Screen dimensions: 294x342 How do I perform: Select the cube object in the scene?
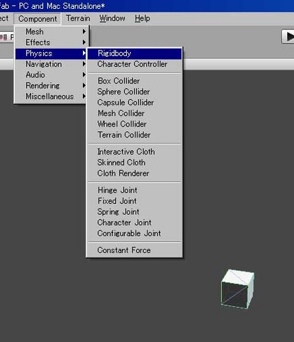tap(238, 289)
